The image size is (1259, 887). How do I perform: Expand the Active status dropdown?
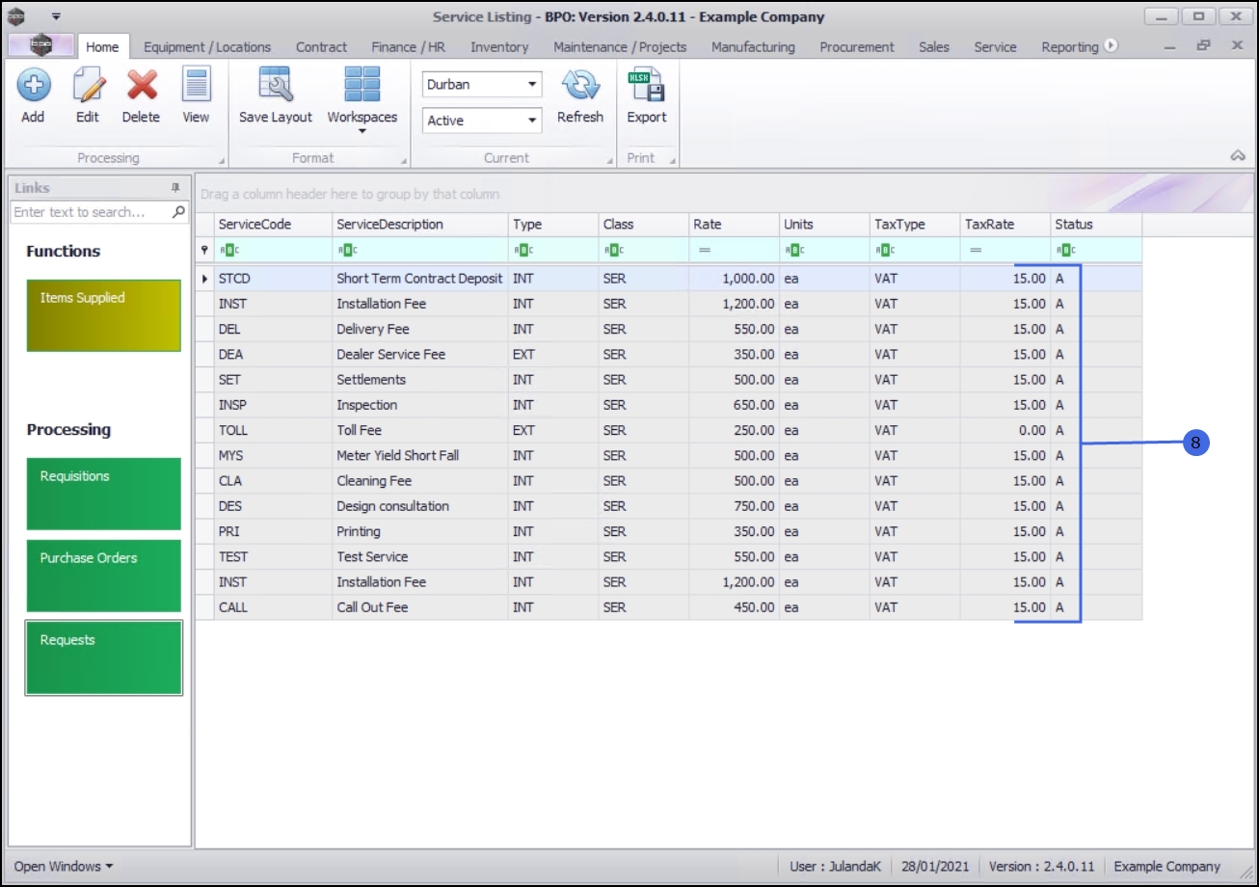(532, 121)
